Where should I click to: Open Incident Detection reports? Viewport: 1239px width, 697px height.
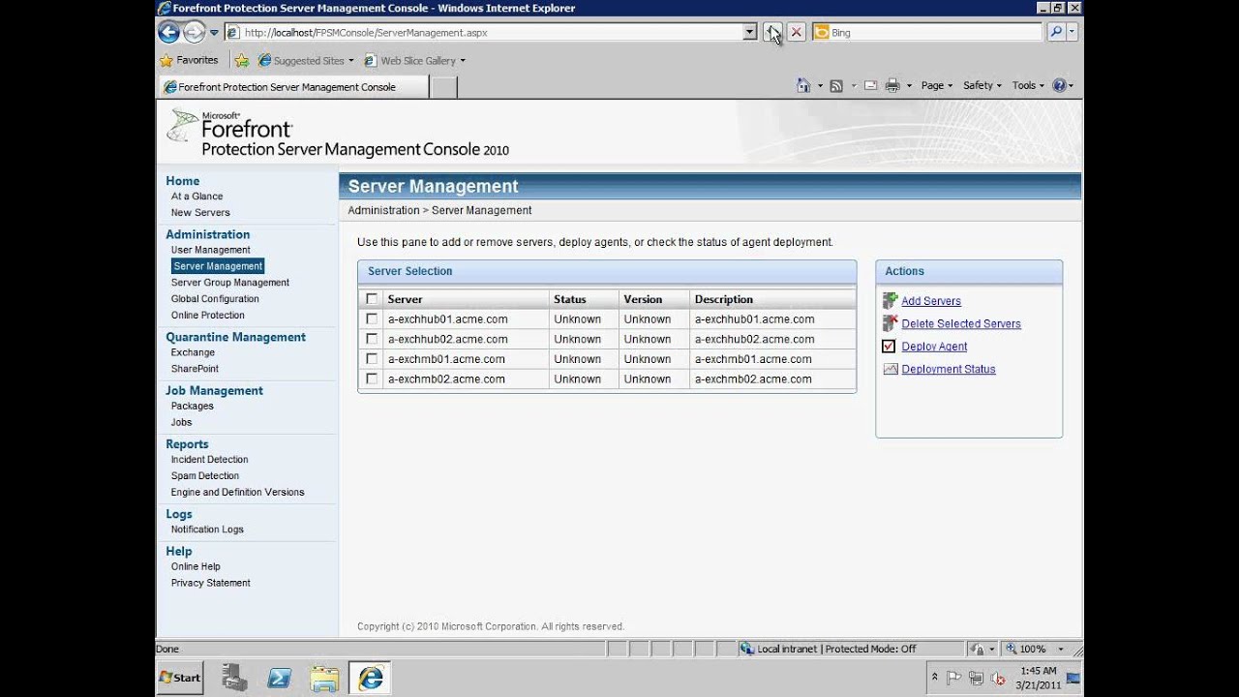[210, 460]
